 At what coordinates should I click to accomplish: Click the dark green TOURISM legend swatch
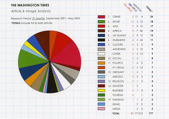(101, 95)
